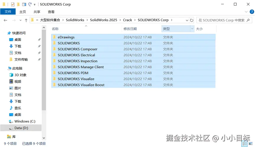Select the SOLIDWORKS Manage Client folder
This screenshot has width=255, height=147.
(x=133, y=67)
